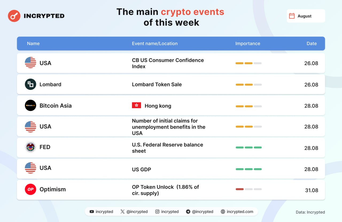
Task: Select the August month selector
Action: 306,16
